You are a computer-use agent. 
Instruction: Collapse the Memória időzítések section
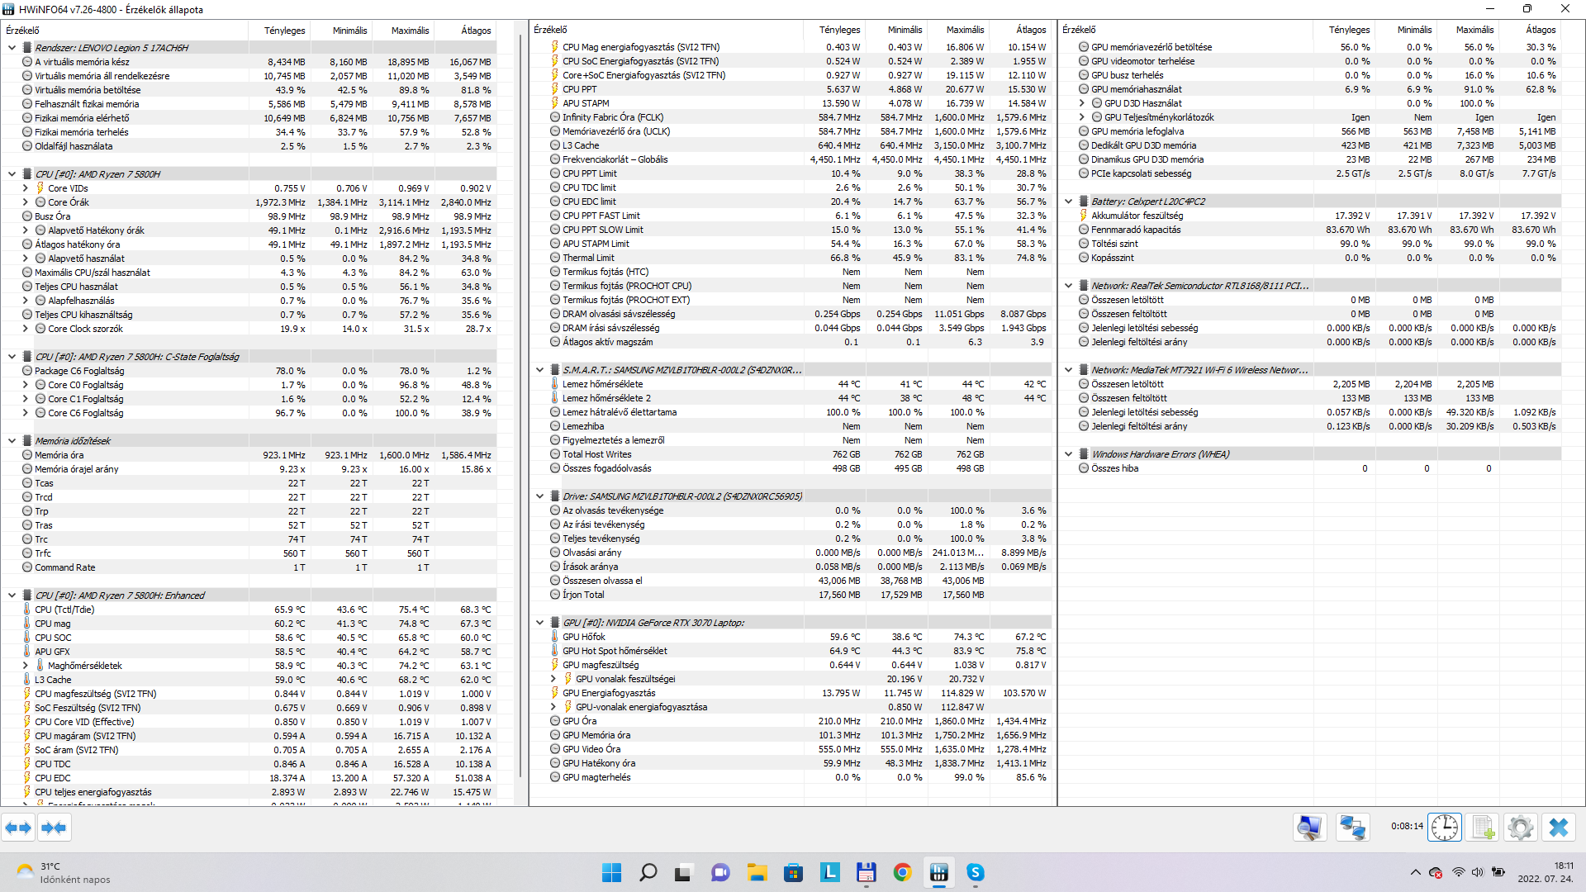click(x=12, y=441)
